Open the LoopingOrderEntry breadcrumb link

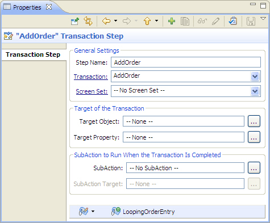[149, 212]
